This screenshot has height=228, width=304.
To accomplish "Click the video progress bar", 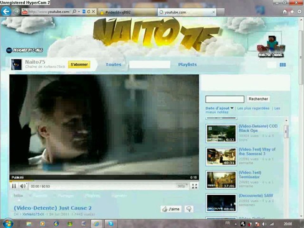I will 104,181.
